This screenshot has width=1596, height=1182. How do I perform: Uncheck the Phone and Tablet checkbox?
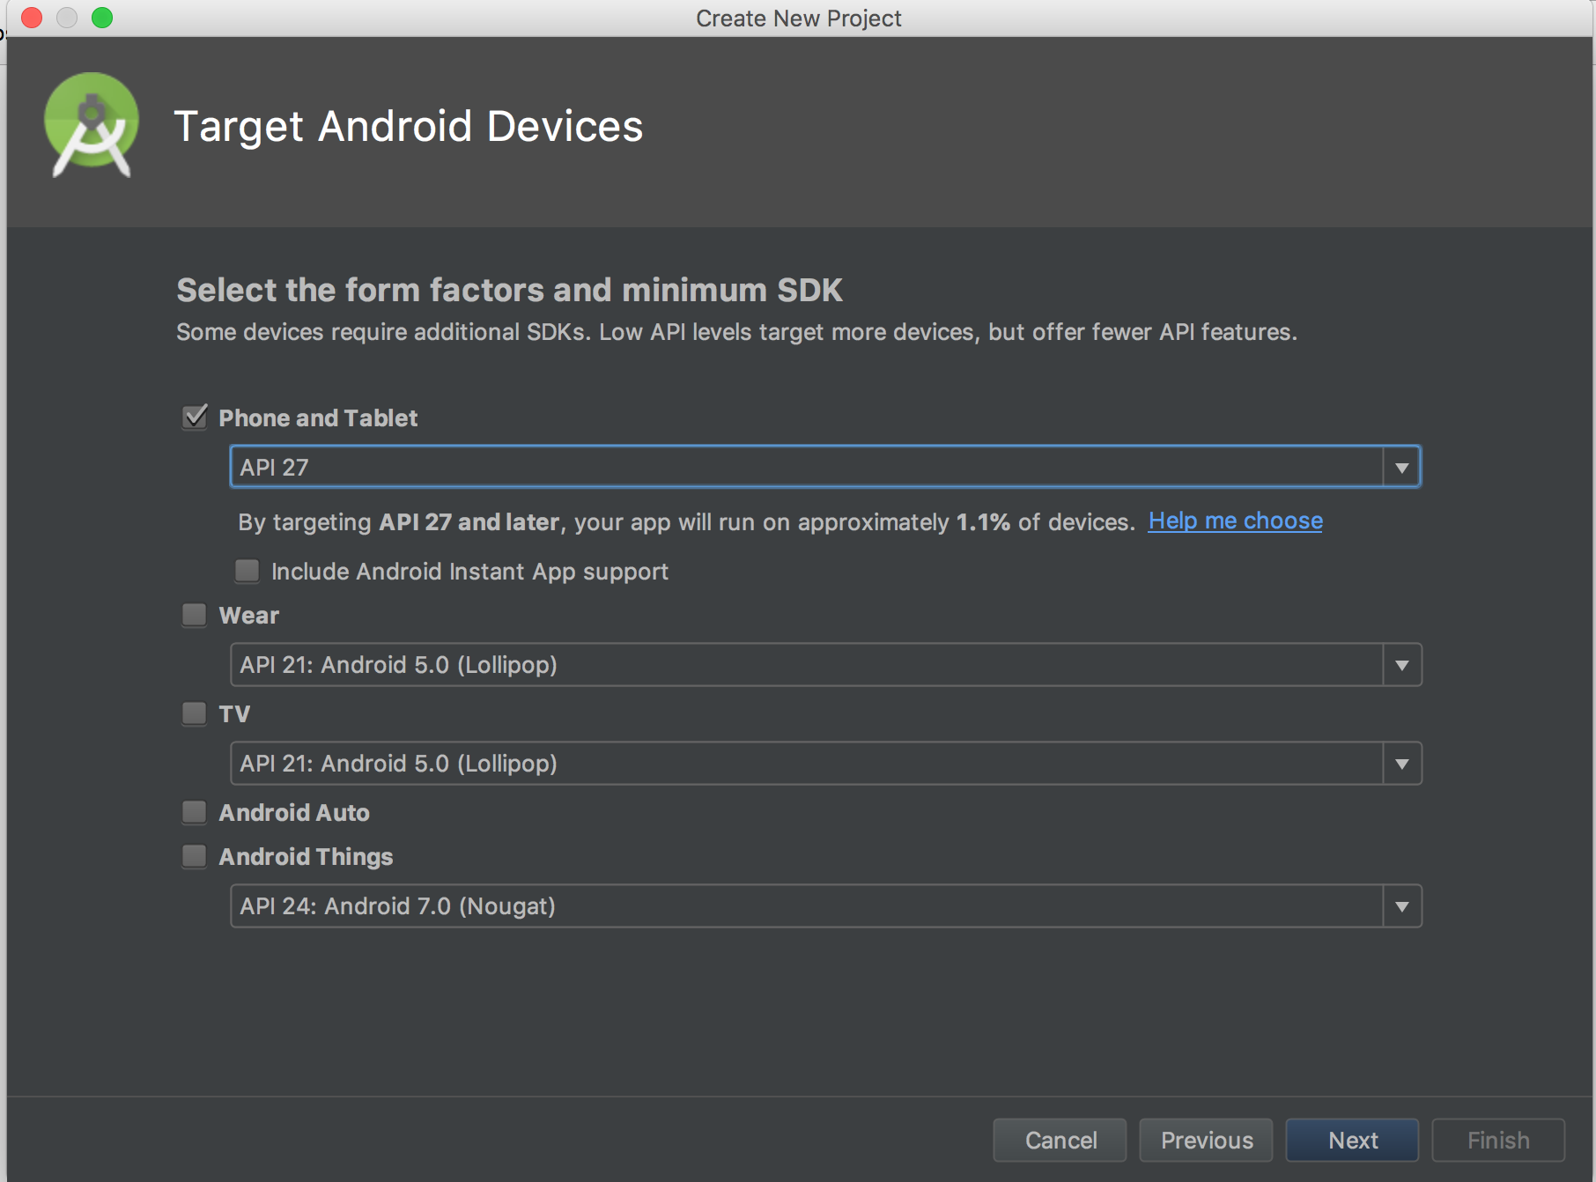coord(195,417)
